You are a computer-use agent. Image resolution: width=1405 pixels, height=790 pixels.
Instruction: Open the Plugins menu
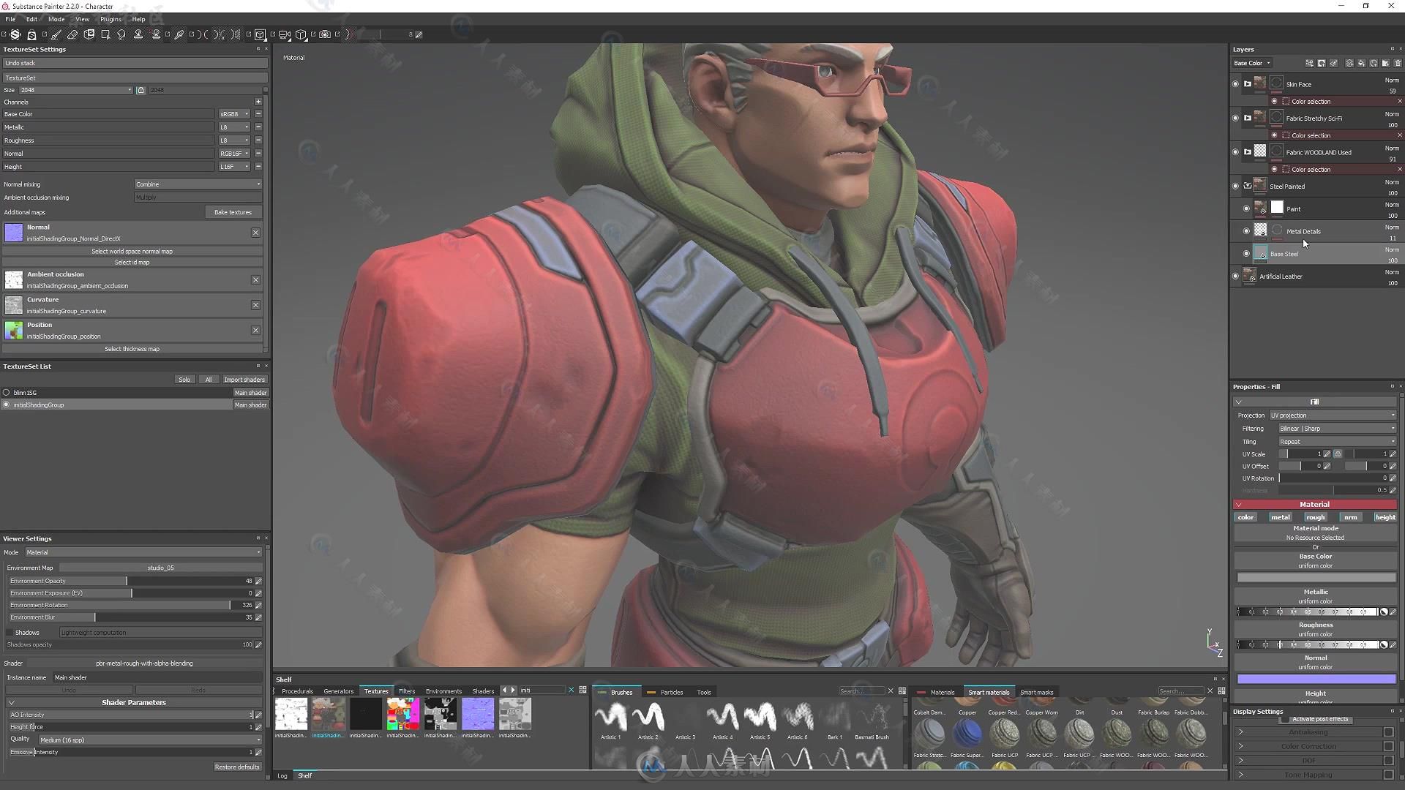tap(110, 19)
